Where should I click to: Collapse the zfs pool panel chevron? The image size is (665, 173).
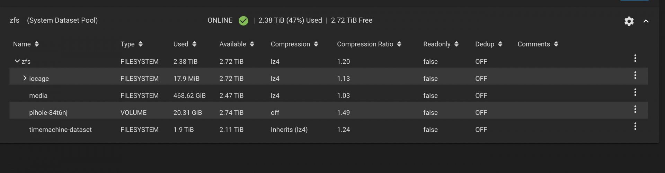[646, 21]
